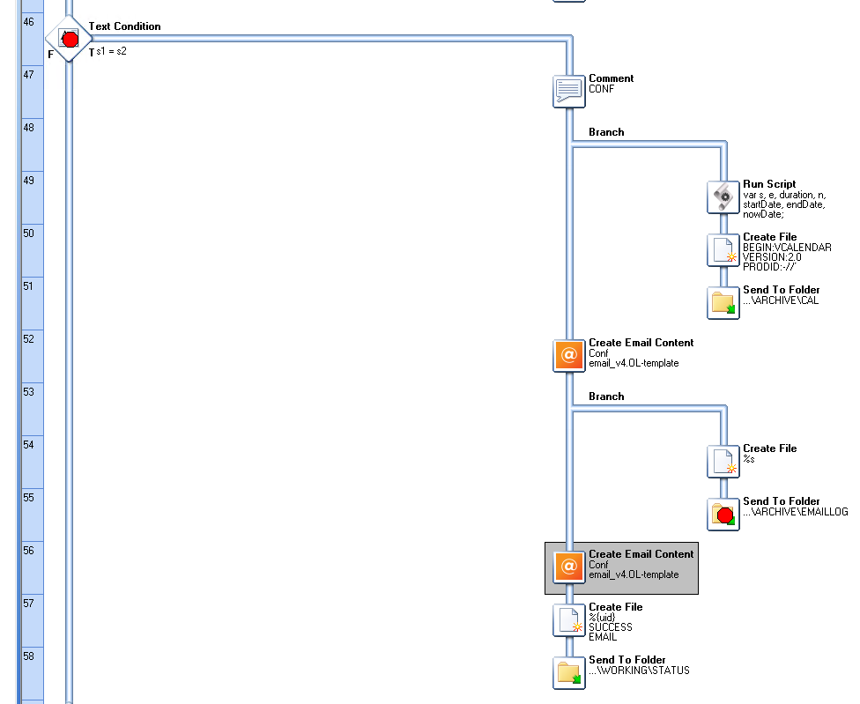Select row number 49 in the margin
This screenshot has height=704, width=860.
point(29,180)
